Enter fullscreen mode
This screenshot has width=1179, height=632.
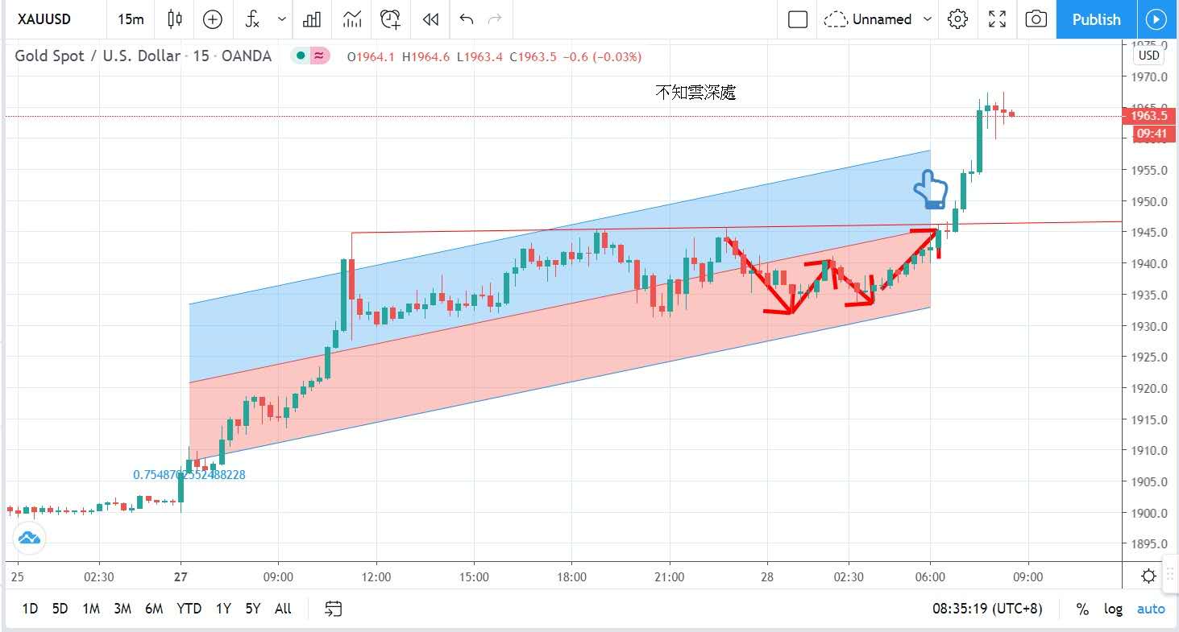pyautogui.click(x=997, y=19)
